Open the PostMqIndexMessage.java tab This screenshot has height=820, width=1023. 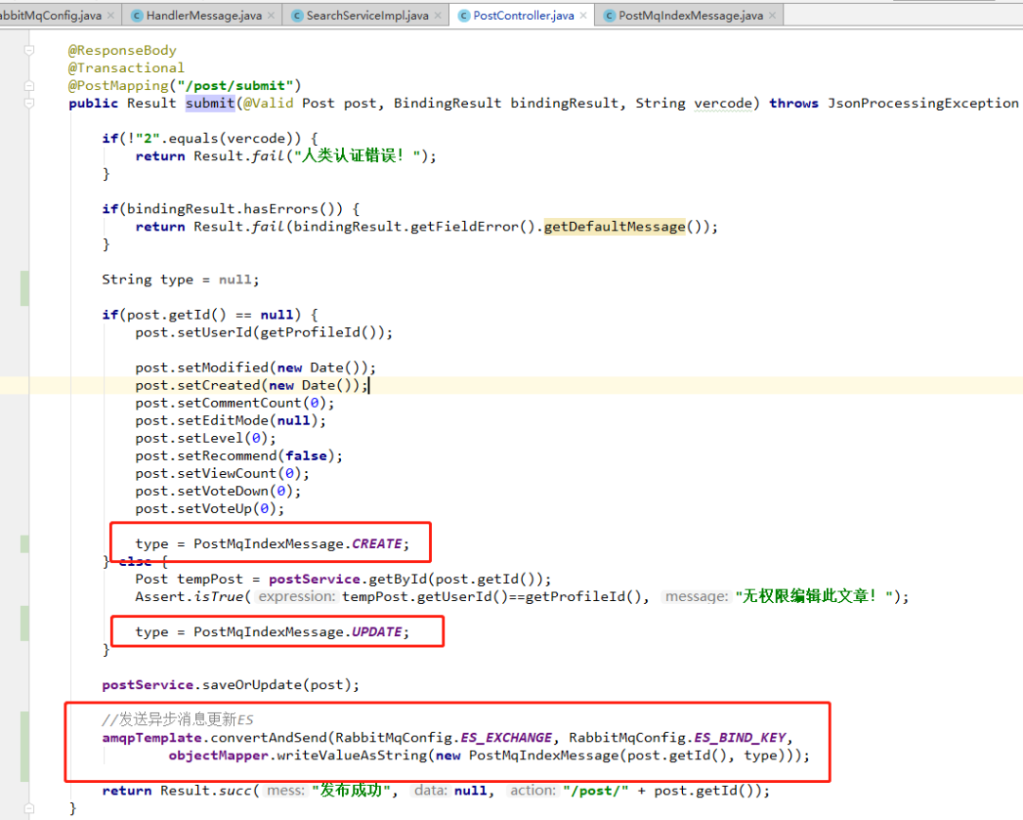pos(691,16)
